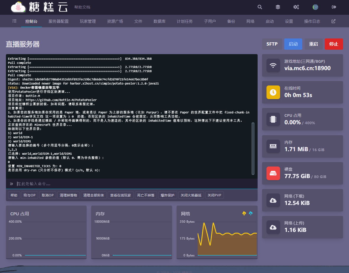Click the yellow download cloud icon in 网络 chart

click(244, 213)
